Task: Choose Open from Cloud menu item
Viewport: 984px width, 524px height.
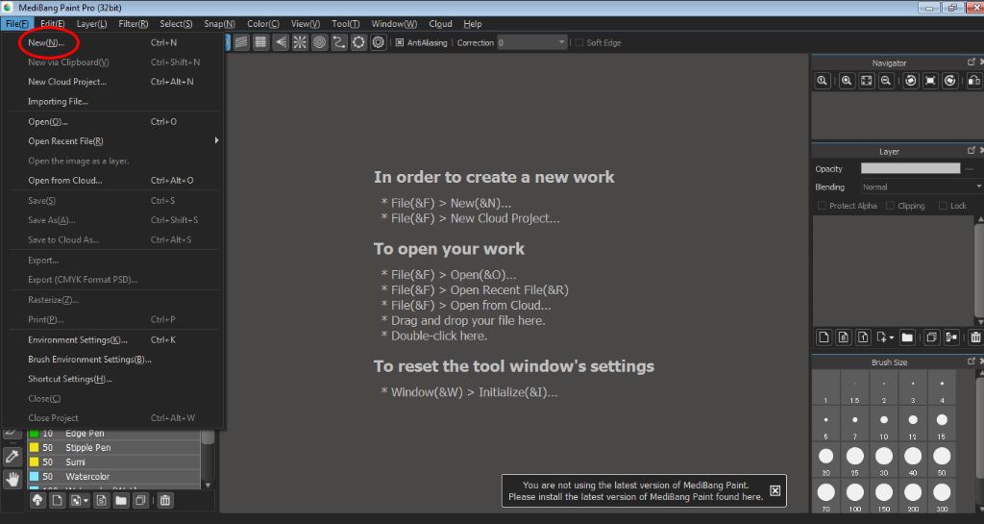Action: pos(114,180)
